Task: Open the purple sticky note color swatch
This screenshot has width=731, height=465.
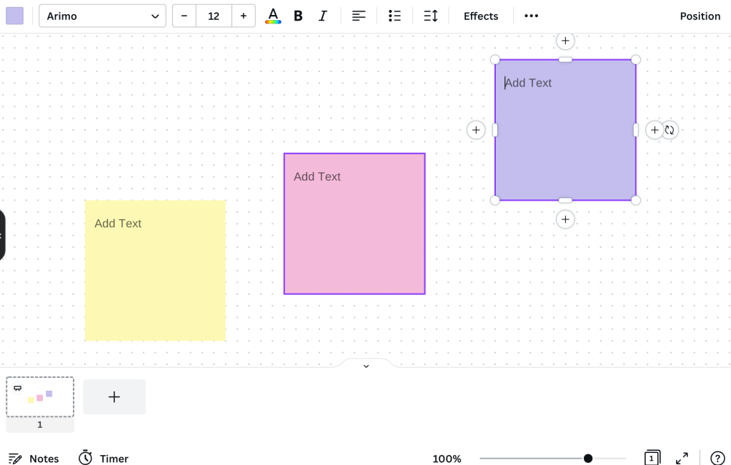Action: click(x=14, y=16)
